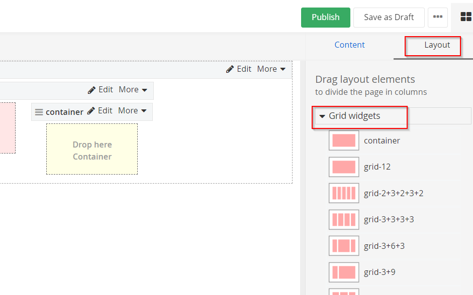The width and height of the screenshot is (473, 295).
Task: Pick the grid-3+9 layout thumbnail
Action: coord(344,272)
